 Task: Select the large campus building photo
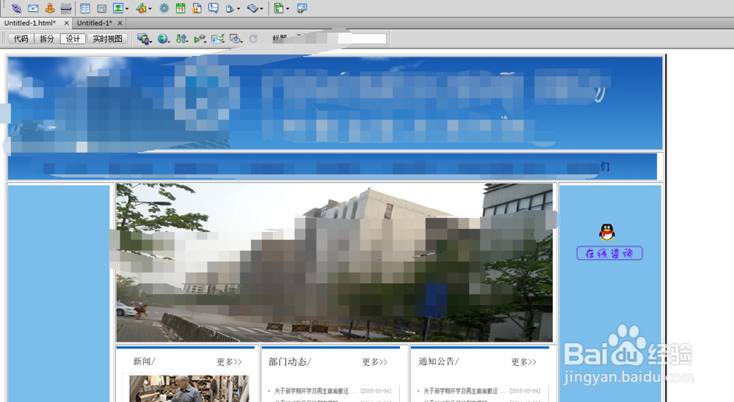[334, 263]
